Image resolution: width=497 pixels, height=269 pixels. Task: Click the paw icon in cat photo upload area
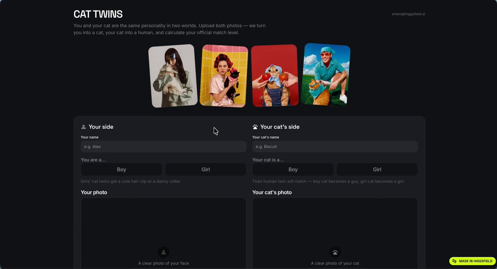(x=335, y=252)
